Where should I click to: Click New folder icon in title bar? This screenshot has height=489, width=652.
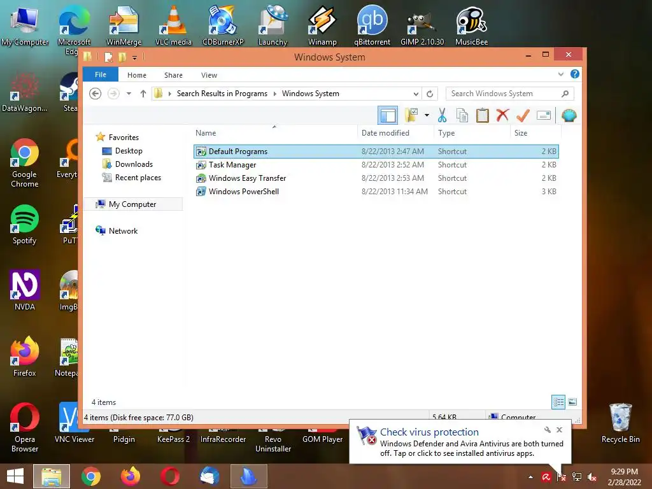pos(122,57)
